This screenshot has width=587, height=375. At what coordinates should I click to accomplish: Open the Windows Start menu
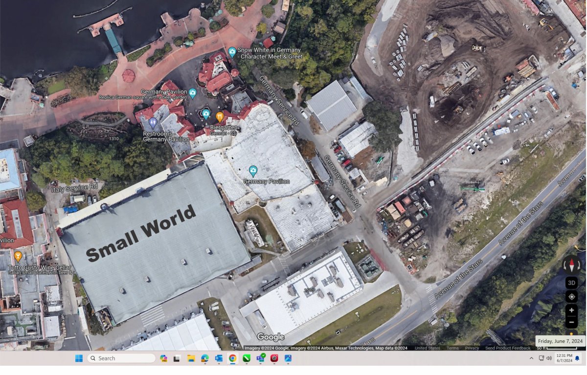[79, 358]
